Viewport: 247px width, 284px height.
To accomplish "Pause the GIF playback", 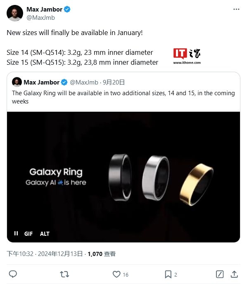I will [x=16, y=233].
